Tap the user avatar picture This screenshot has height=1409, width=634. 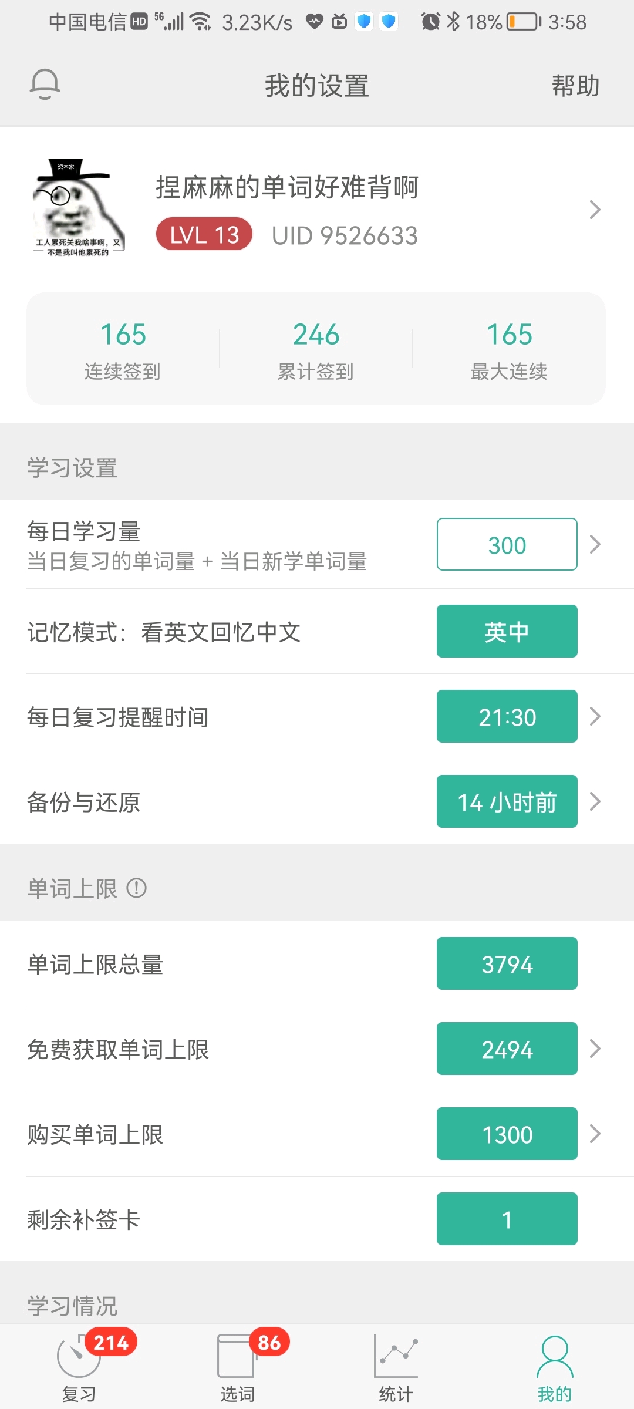tap(79, 208)
